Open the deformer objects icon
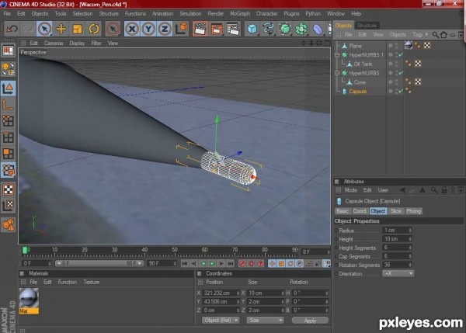466x333 pixels. pyautogui.click(x=318, y=29)
